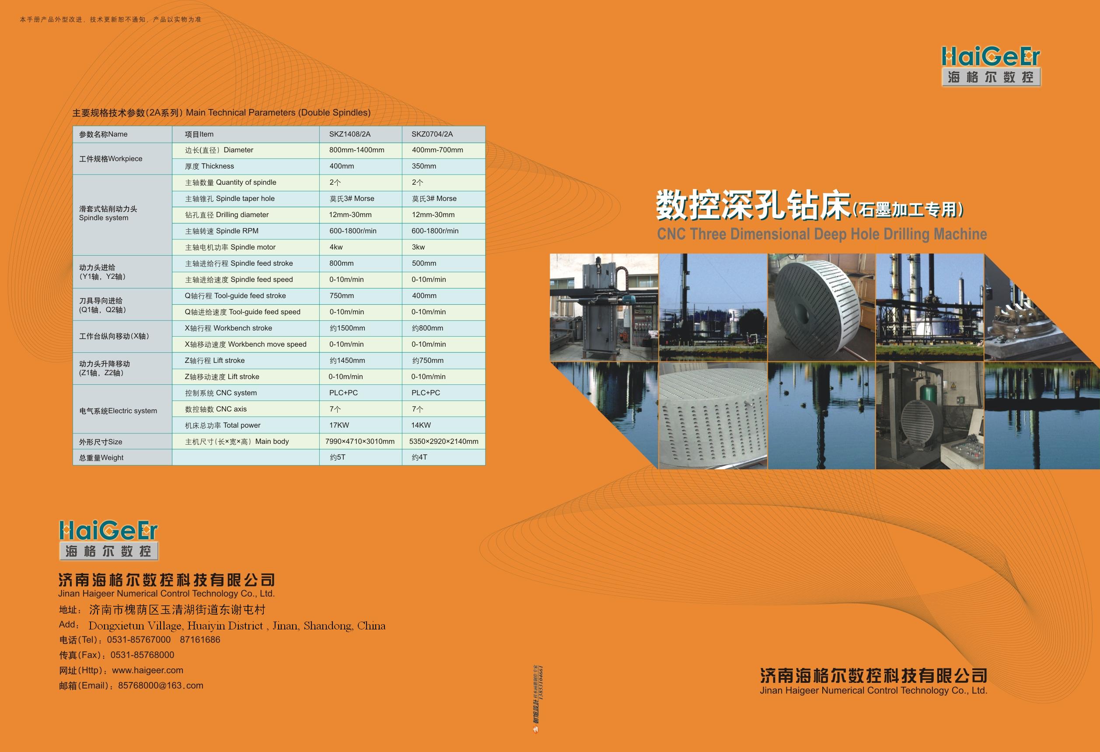1100x752 pixels.
Task: Click the company name at bottom right
Action: point(874,681)
